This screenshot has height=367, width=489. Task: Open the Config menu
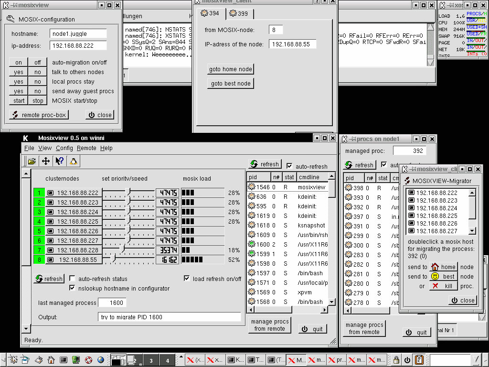coord(64,148)
